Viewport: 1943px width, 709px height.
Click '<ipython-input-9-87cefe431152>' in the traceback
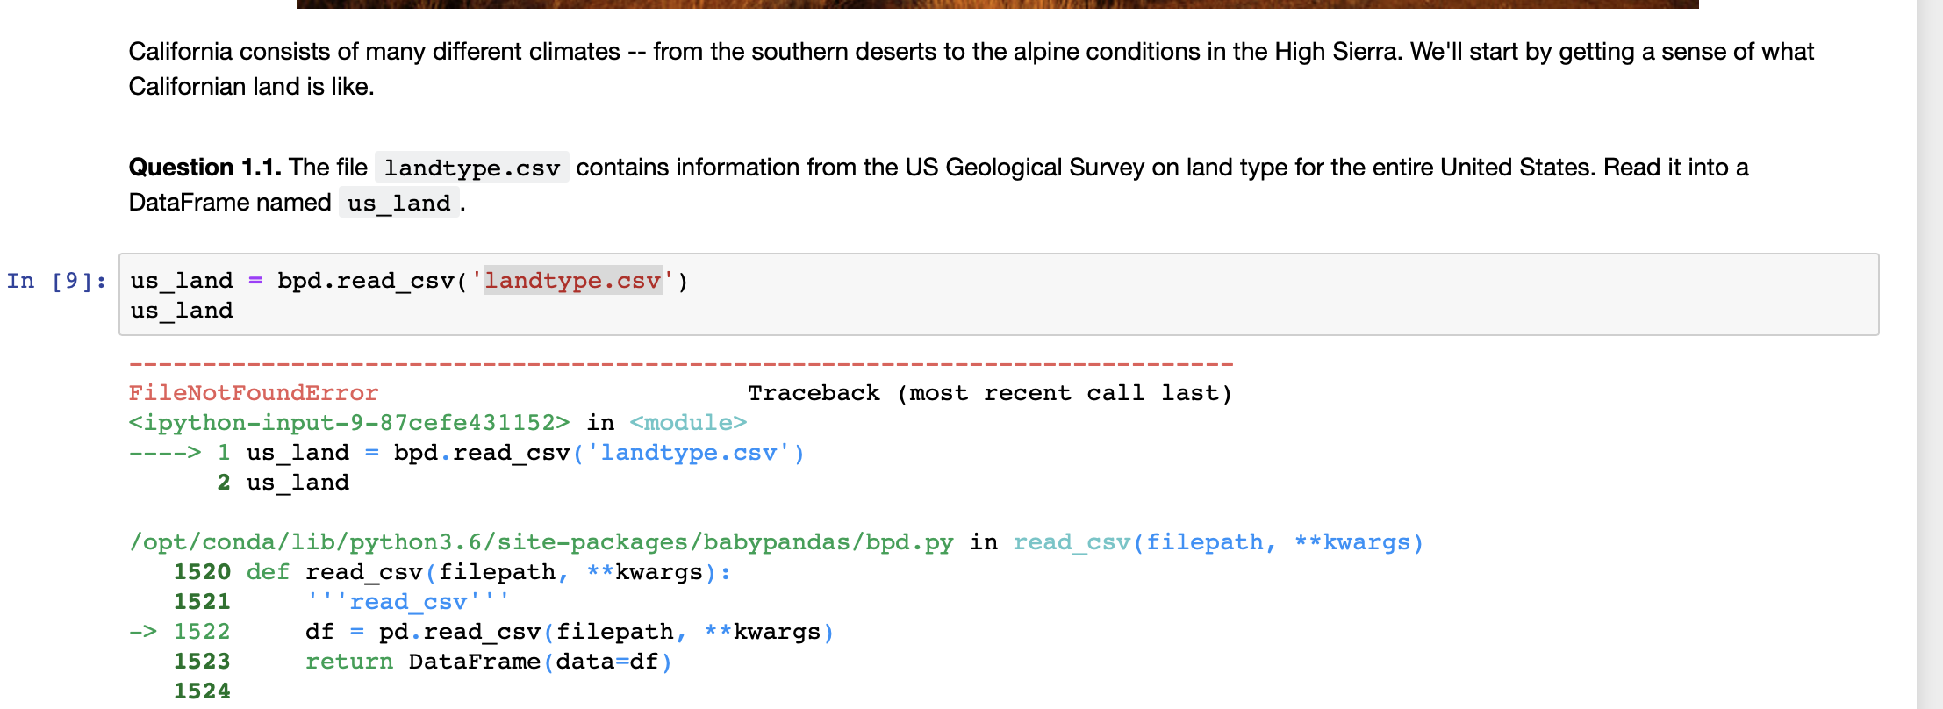pos(349,423)
